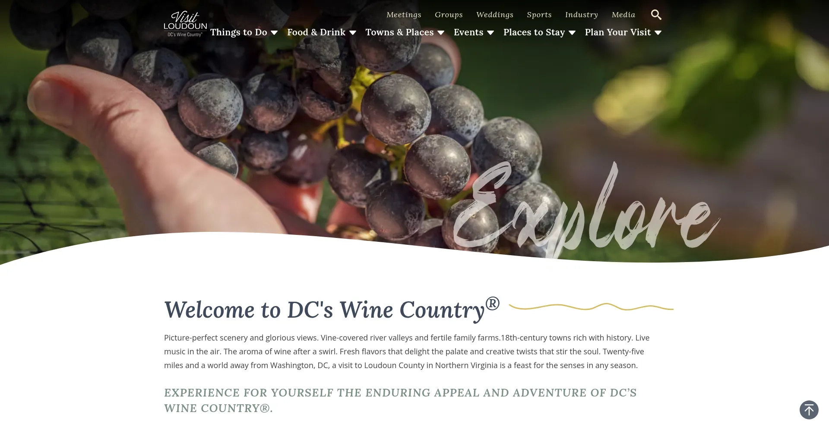Expand the Places to Stay arrow
This screenshot has width=829, height=428.
(x=572, y=33)
